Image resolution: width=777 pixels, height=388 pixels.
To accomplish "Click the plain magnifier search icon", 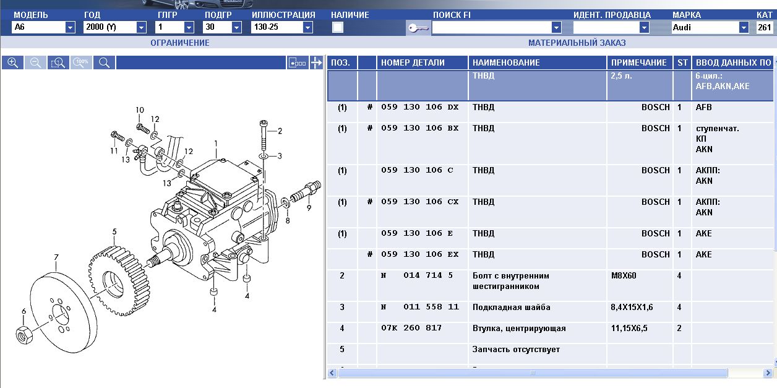I will pyautogui.click(x=104, y=63).
